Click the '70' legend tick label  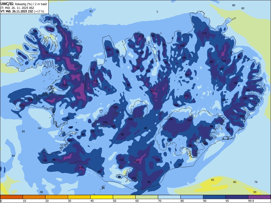coord(160,201)
